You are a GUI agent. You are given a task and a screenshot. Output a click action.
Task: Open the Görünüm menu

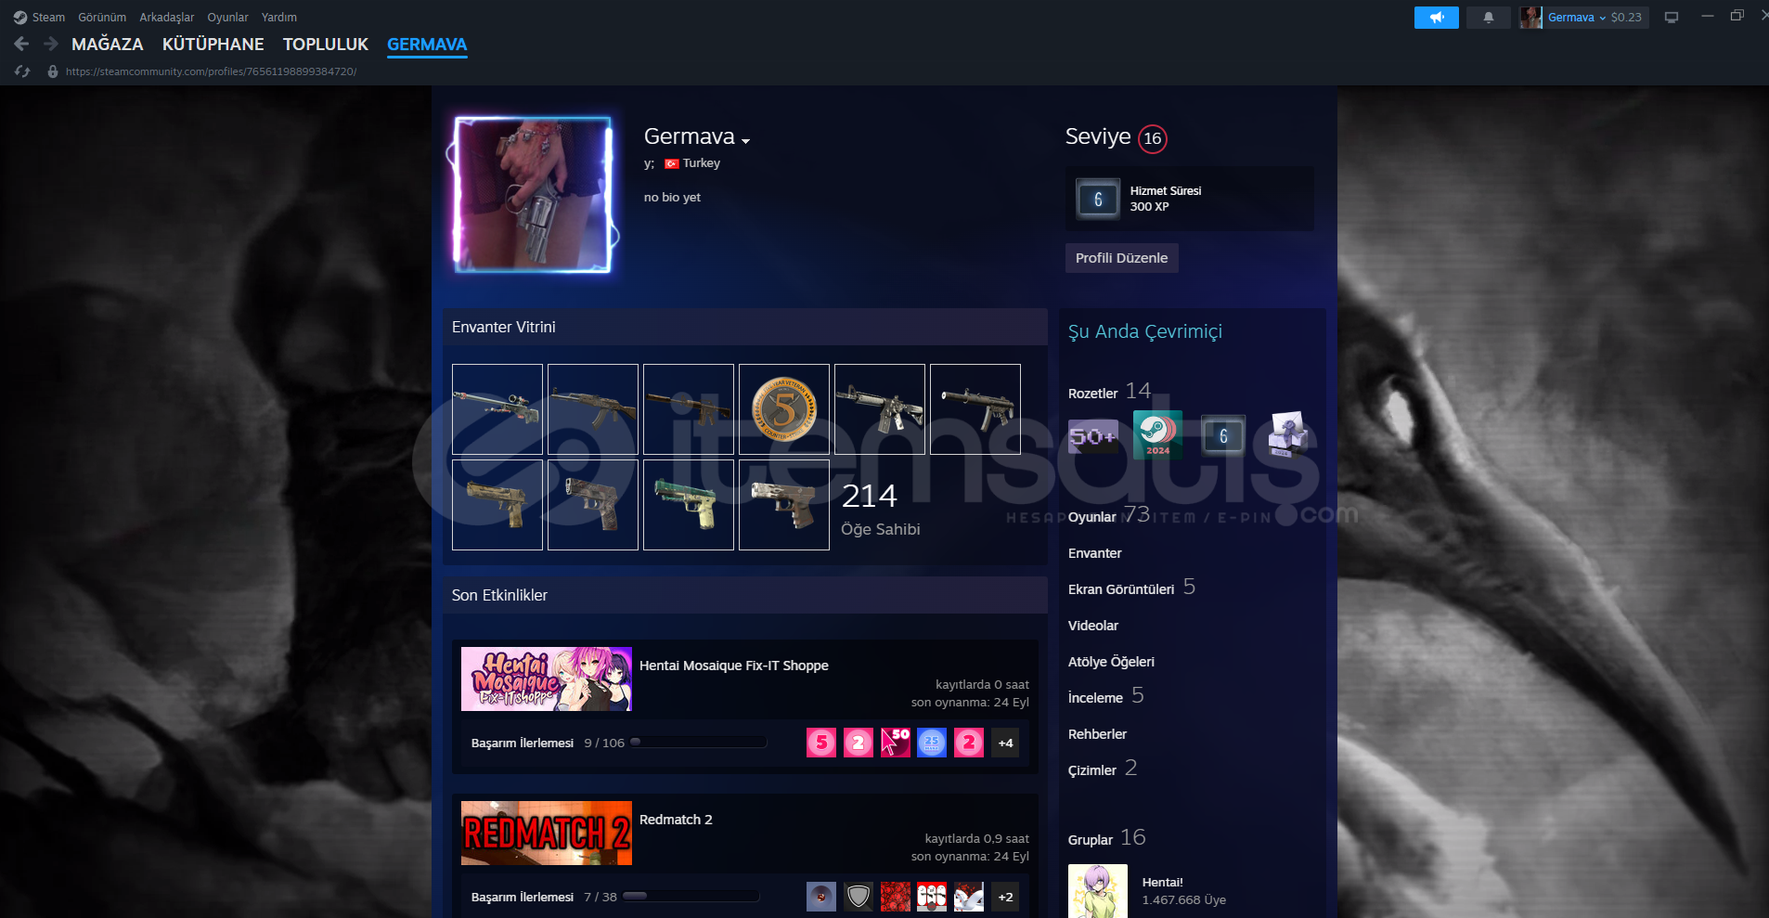(x=102, y=18)
